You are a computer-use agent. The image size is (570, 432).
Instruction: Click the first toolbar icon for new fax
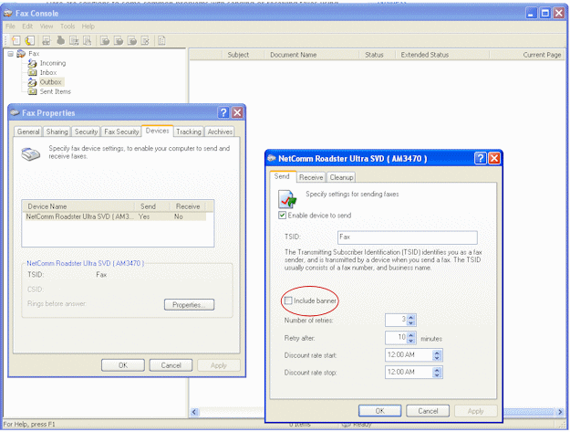(16, 40)
